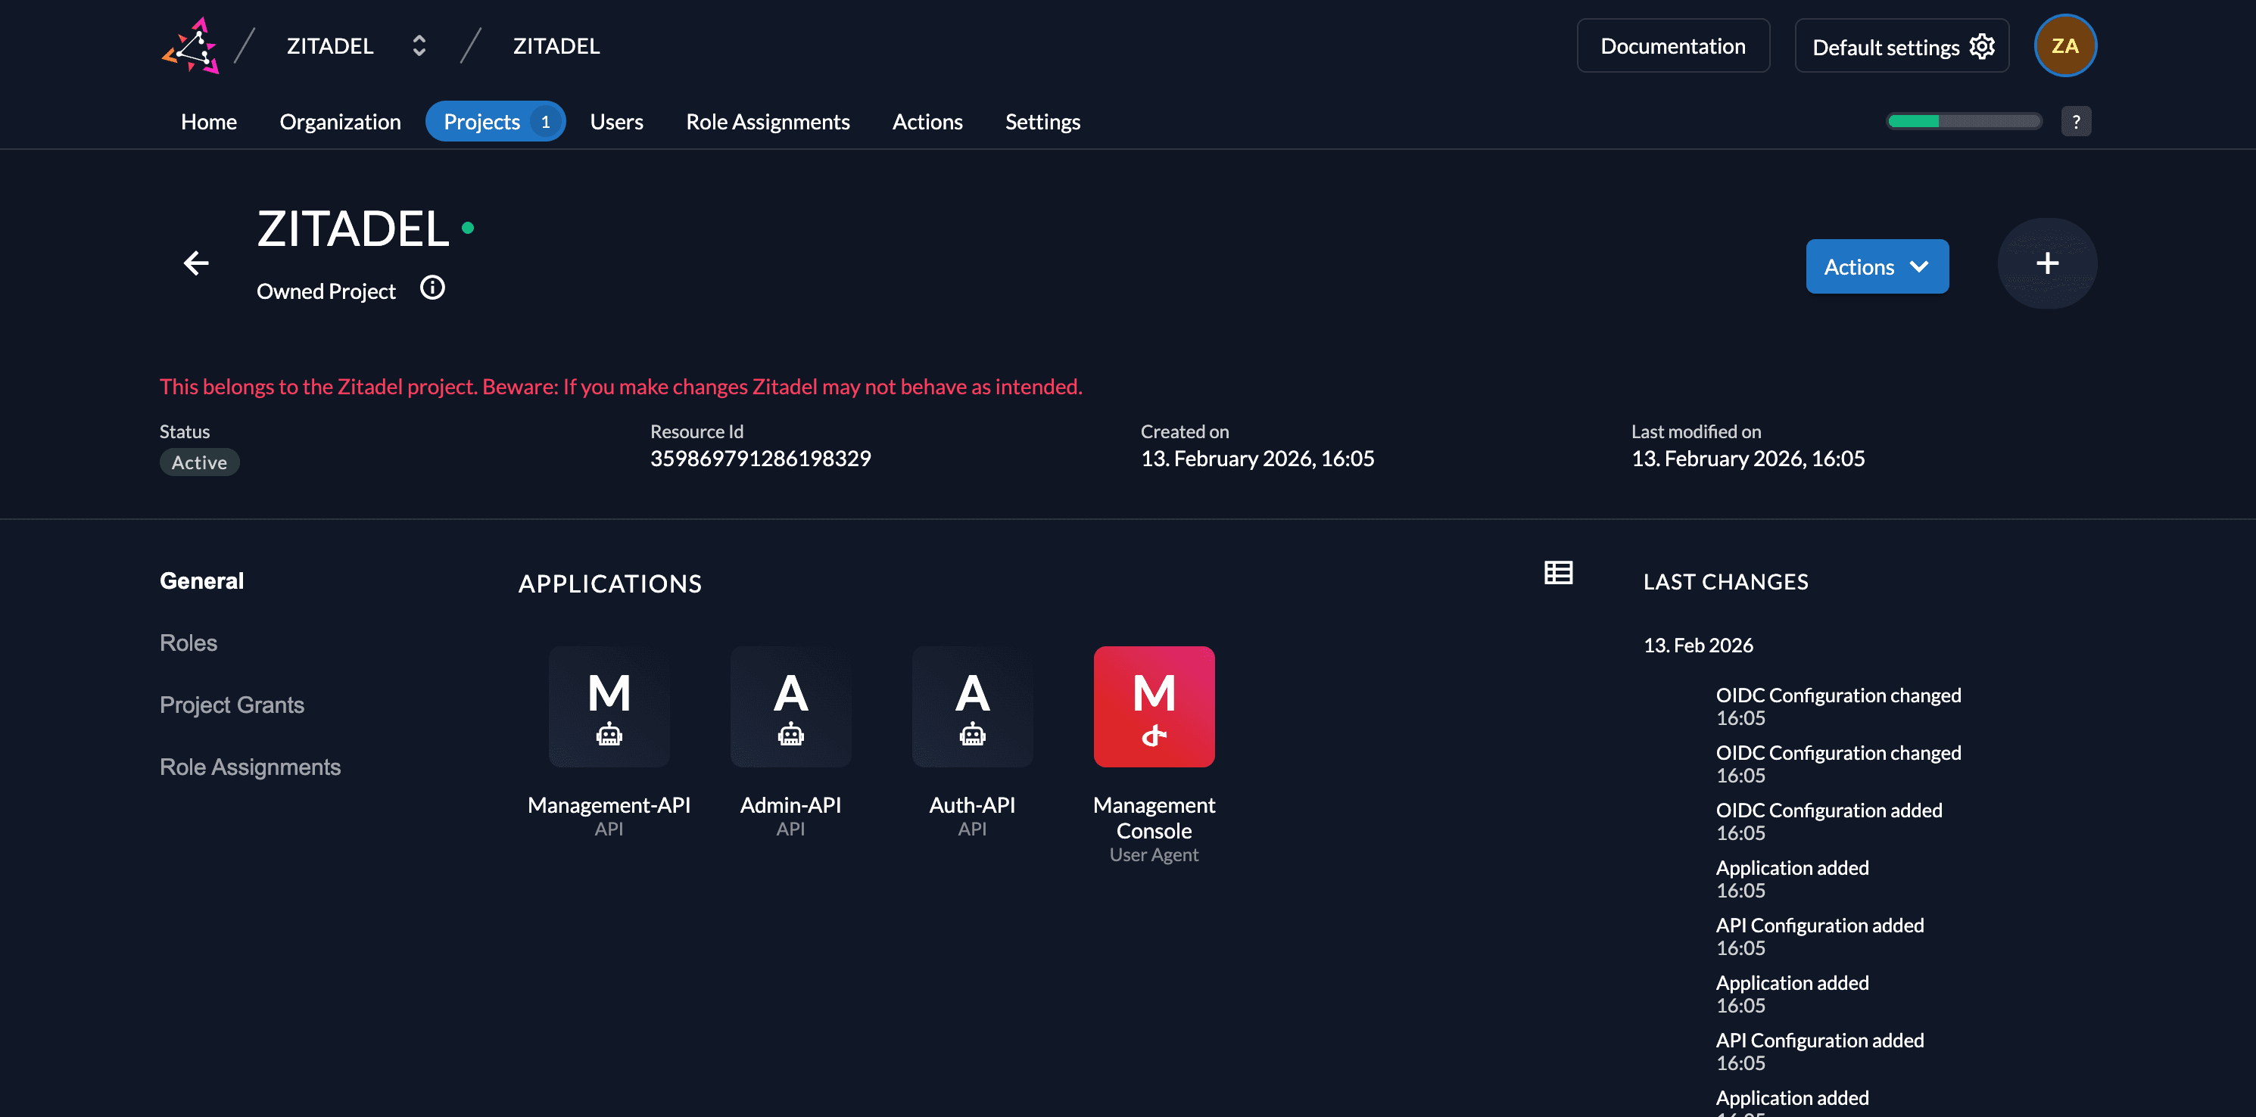Open the Actions dropdown
Viewport: 2256px width, 1117px height.
(1877, 266)
